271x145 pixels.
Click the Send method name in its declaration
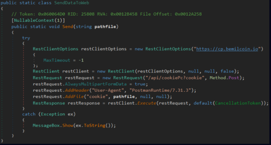coord(67,27)
